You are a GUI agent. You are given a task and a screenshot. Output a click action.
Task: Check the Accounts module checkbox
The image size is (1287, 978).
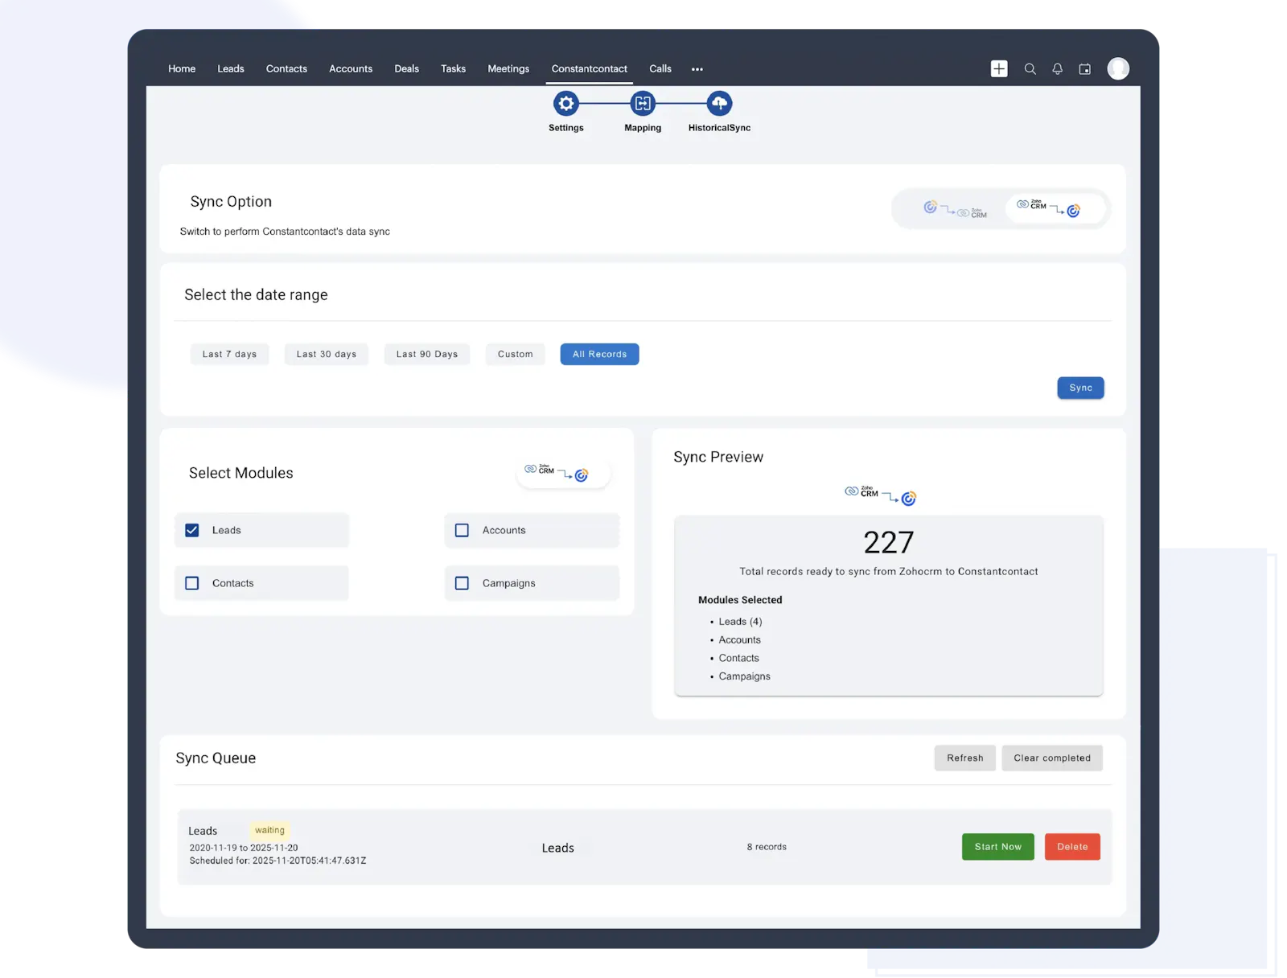(x=462, y=530)
